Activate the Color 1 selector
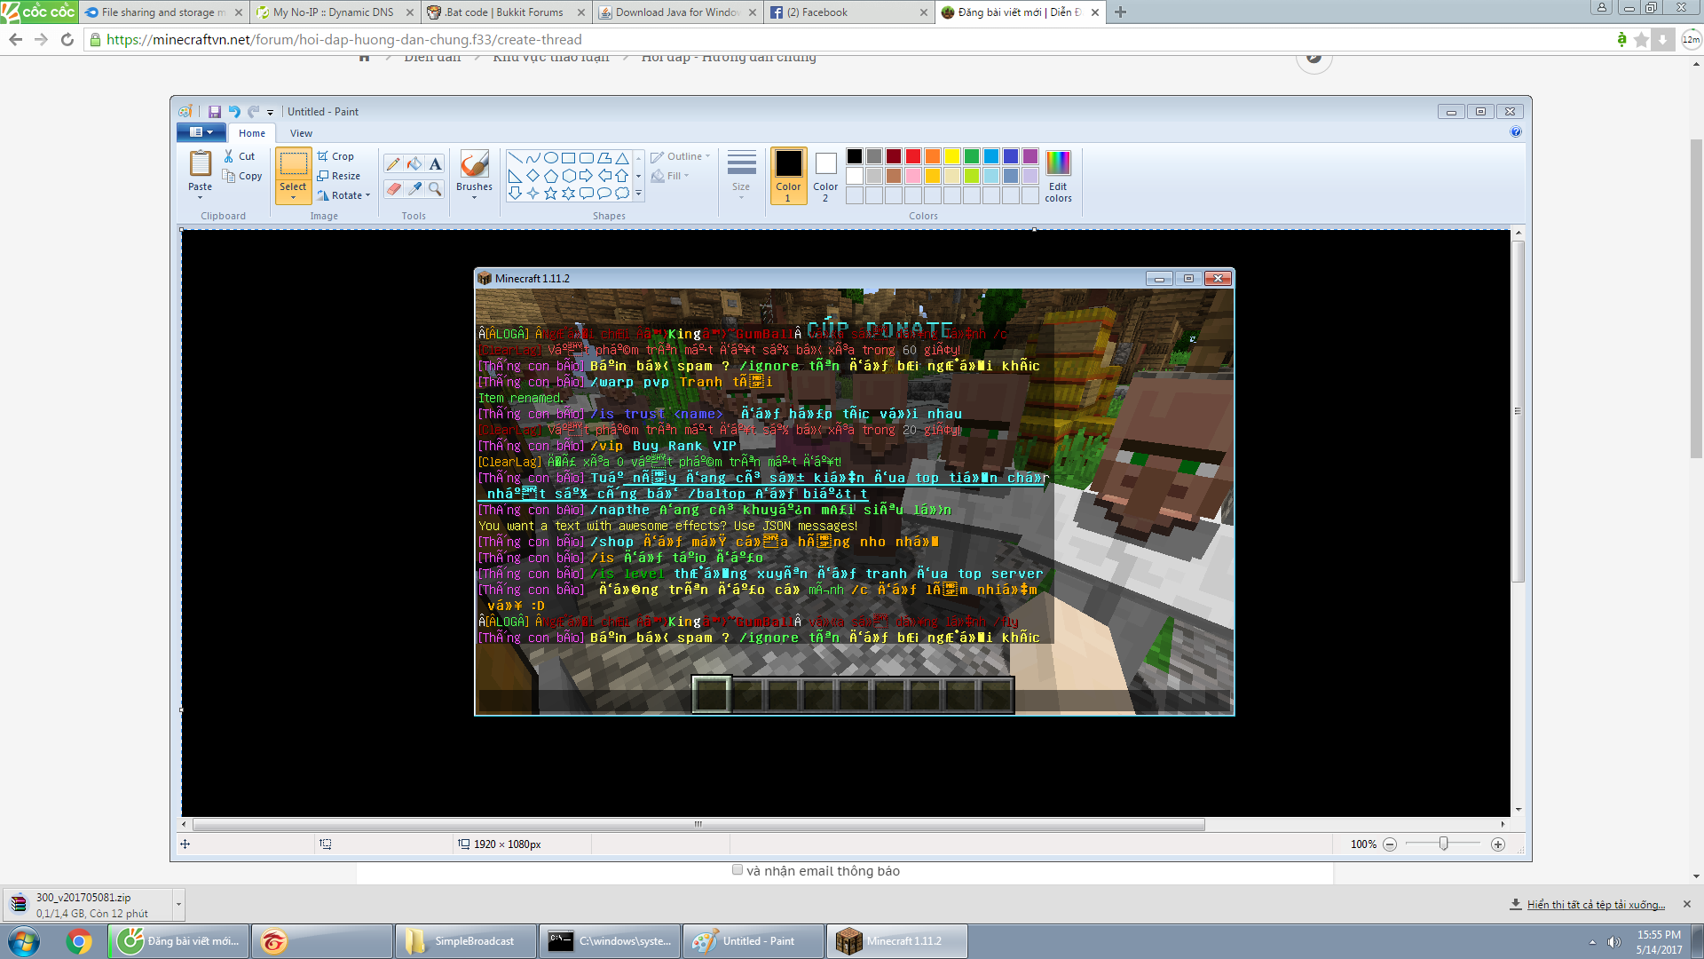The height and width of the screenshot is (959, 1704). (788, 176)
